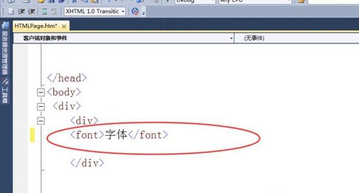This screenshot has width=359, height=193.
Task: Click the </head> closing tag
Action: point(67,78)
